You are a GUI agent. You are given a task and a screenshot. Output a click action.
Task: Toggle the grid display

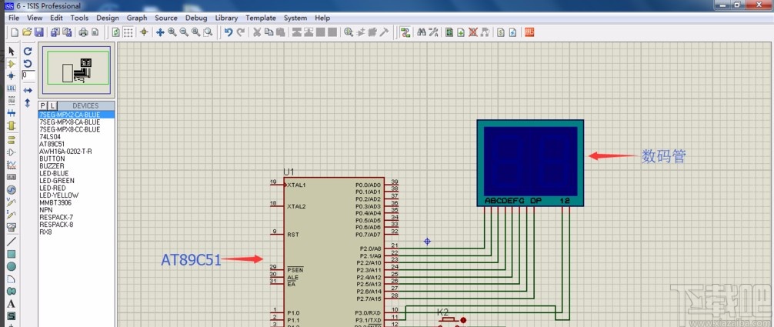128,32
